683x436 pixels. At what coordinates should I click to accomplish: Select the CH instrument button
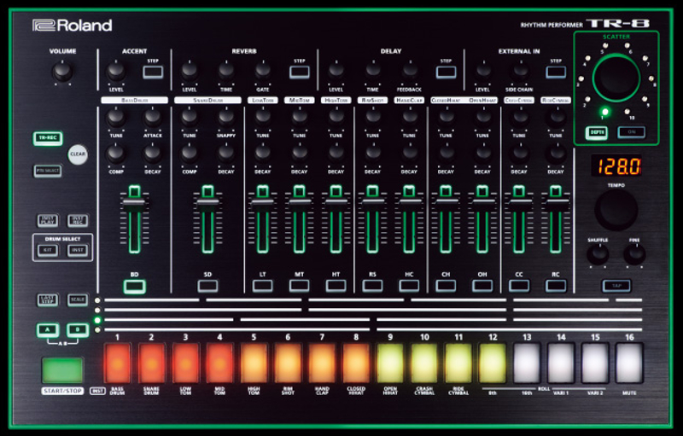click(446, 286)
